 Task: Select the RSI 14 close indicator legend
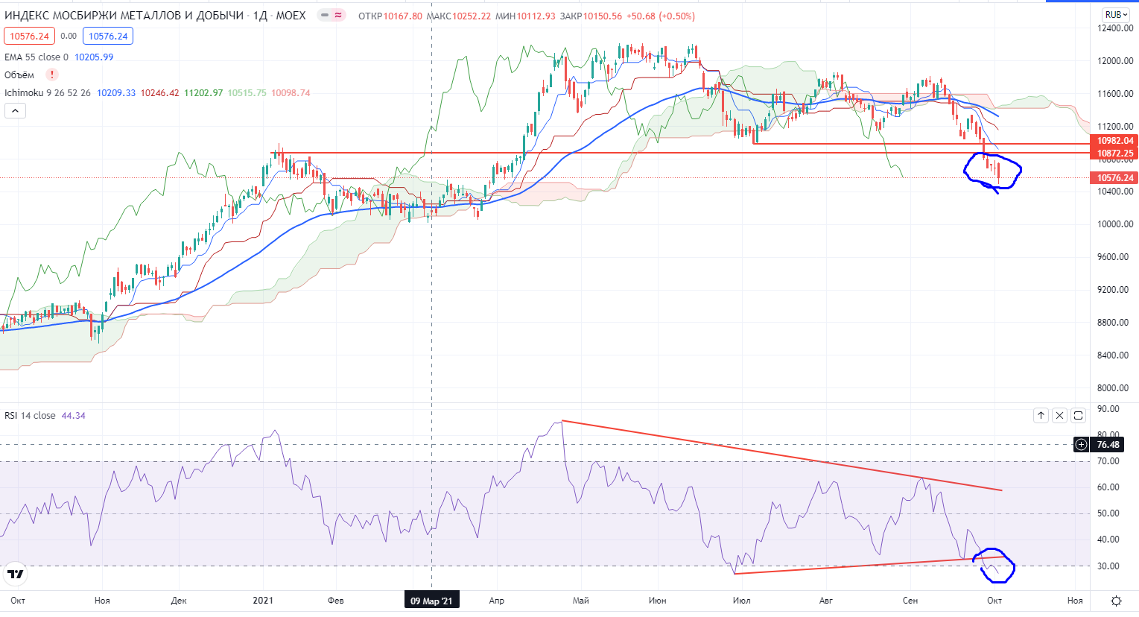coord(30,416)
